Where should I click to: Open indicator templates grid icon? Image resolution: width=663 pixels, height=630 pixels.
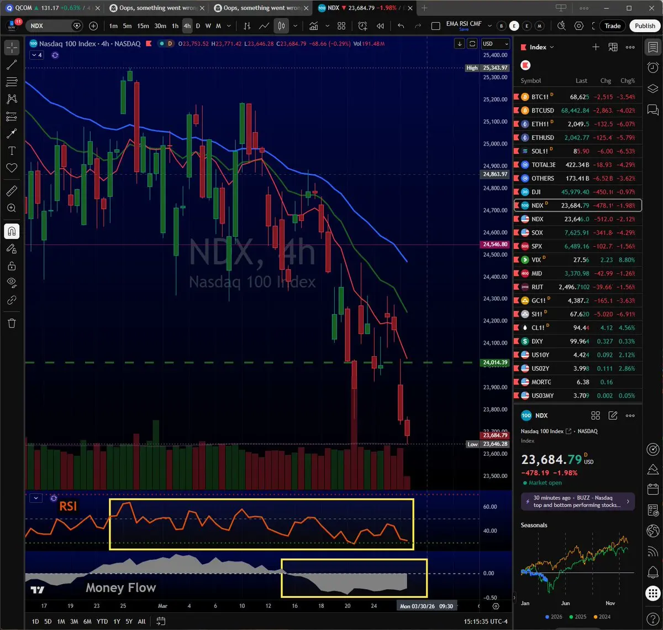click(x=341, y=26)
